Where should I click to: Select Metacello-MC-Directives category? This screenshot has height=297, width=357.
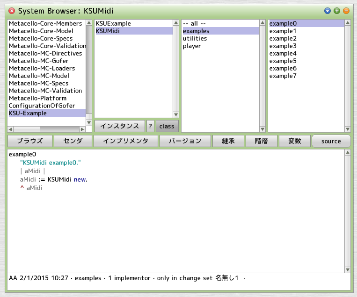click(47, 53)
